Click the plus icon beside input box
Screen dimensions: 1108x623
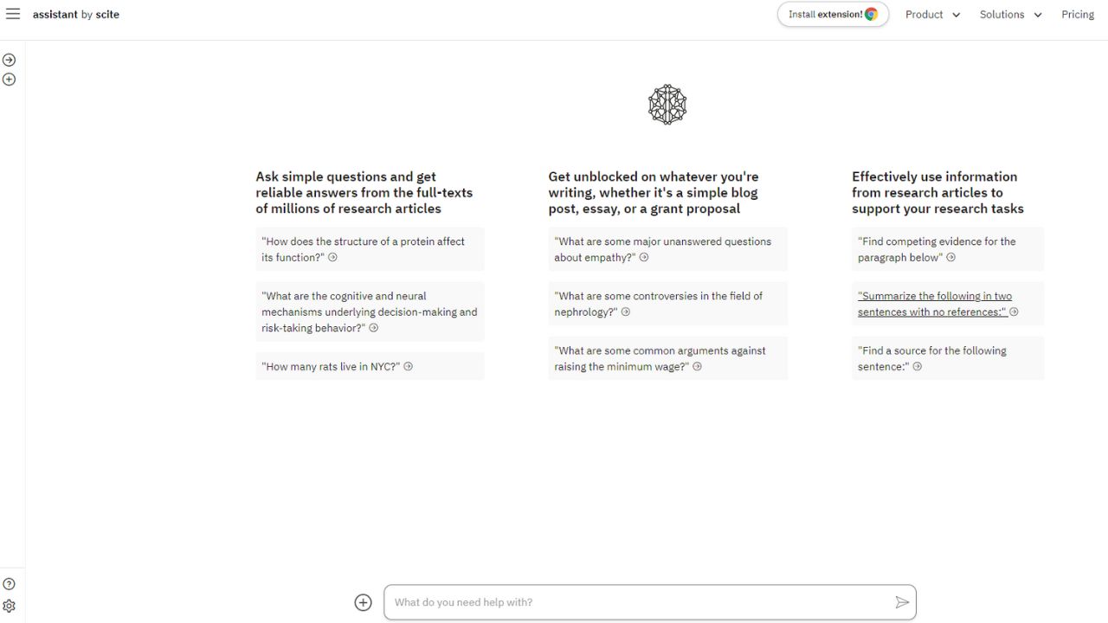coord(364,602)
